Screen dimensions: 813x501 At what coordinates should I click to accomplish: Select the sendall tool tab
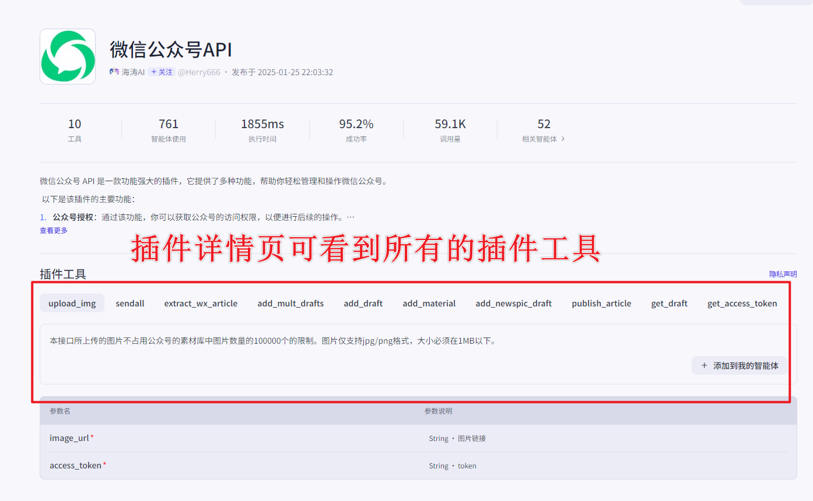[130, 303]
